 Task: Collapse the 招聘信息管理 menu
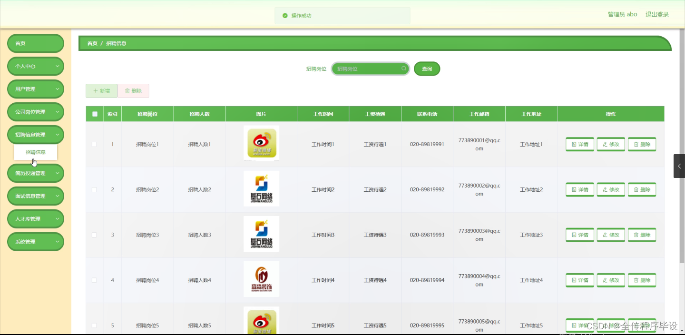[x=35, y=135]
